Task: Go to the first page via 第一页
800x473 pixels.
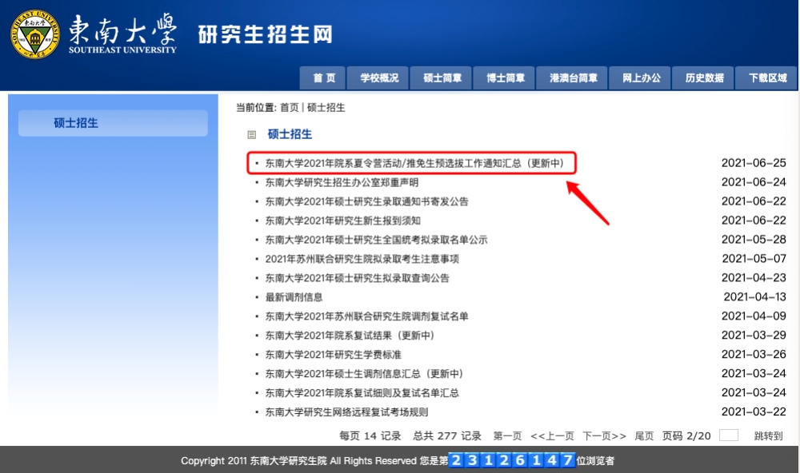Action: (x=507, y=435)
